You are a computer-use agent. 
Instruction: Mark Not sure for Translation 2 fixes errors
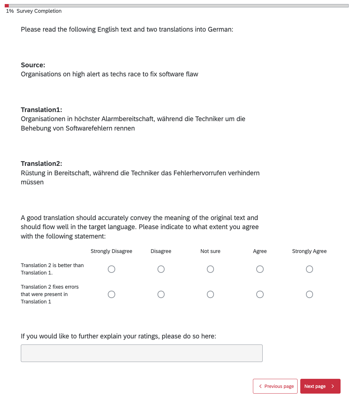[210, 294]
